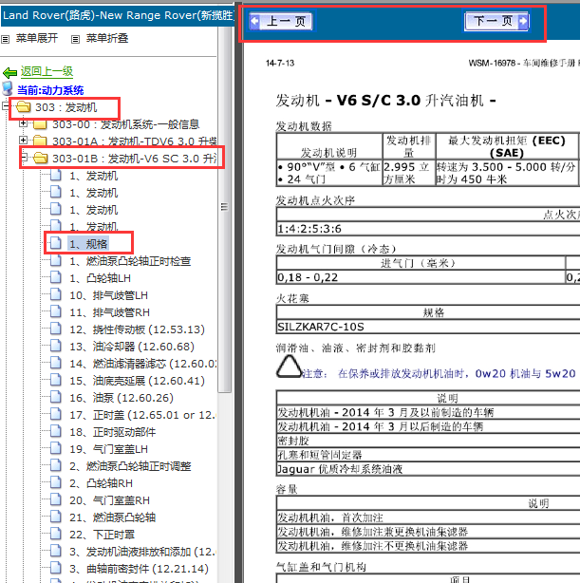
Task: Click the tree panel vertical scrollbar thumb
Action: 224,207
